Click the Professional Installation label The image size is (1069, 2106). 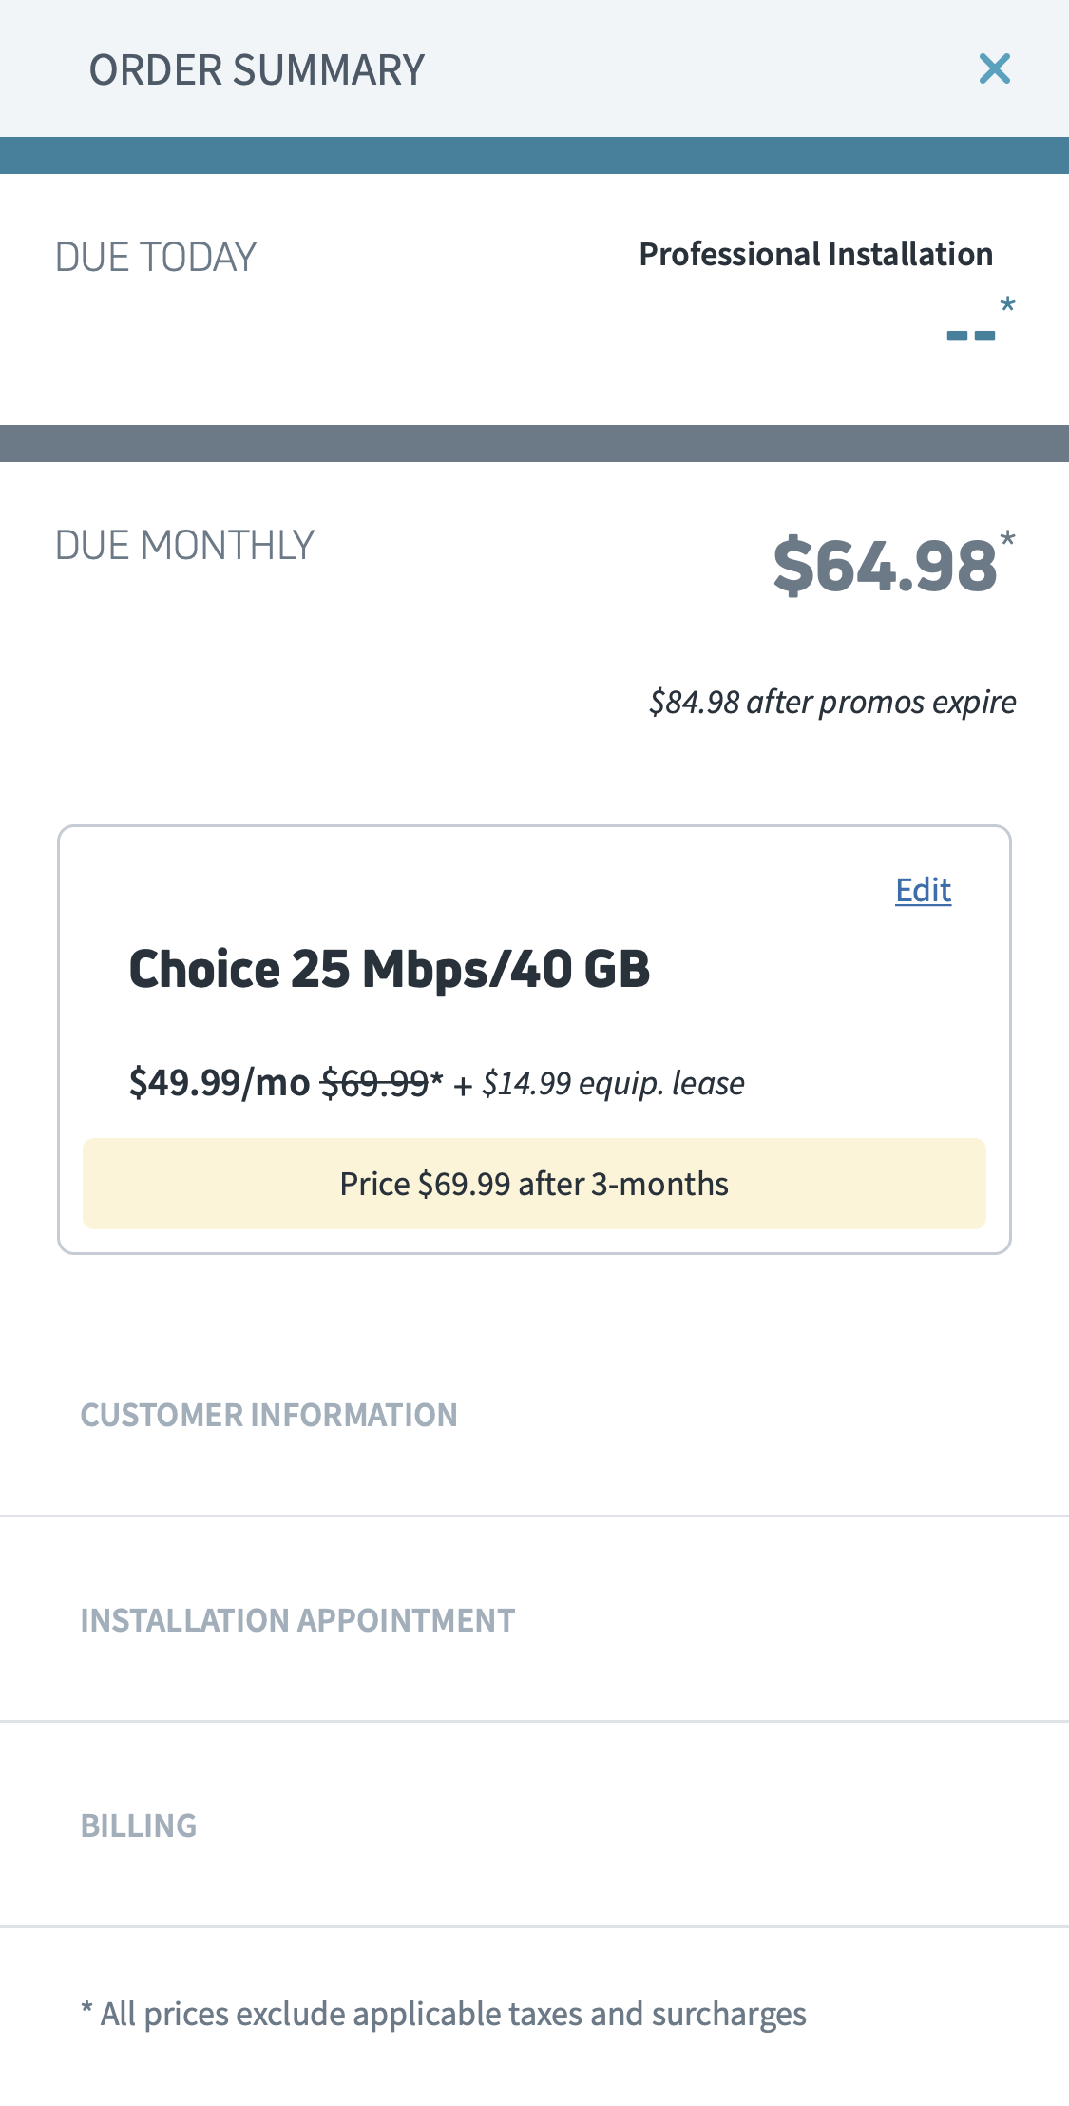pos(815,255)
